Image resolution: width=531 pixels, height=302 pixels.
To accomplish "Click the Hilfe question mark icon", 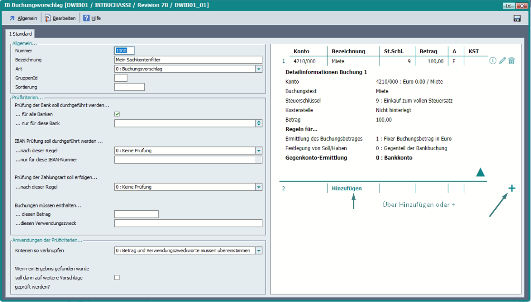I will 86,18.
